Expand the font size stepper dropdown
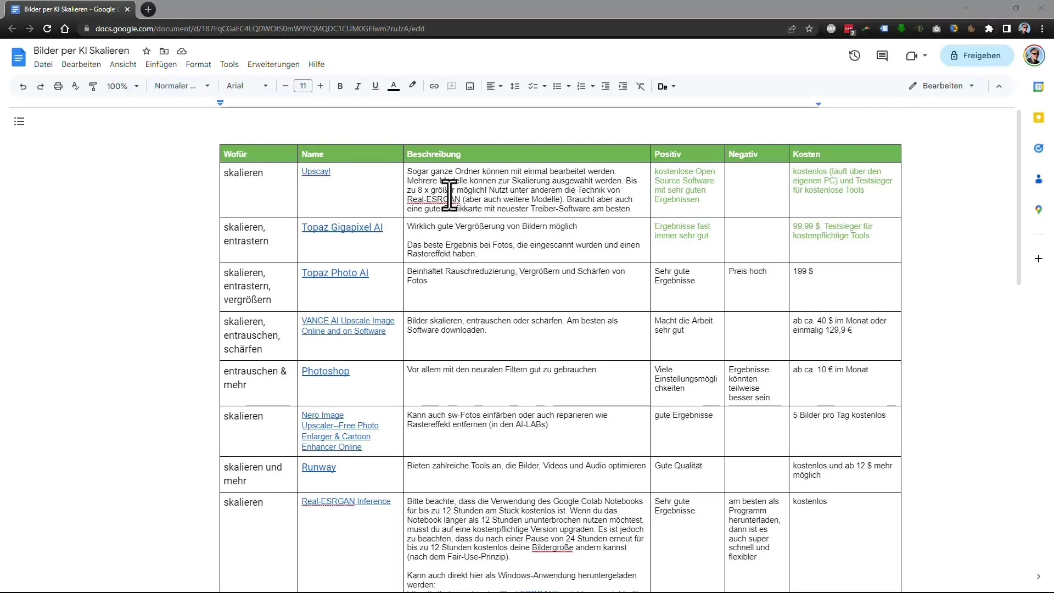The image size is (1054, 593). point(302,86)
